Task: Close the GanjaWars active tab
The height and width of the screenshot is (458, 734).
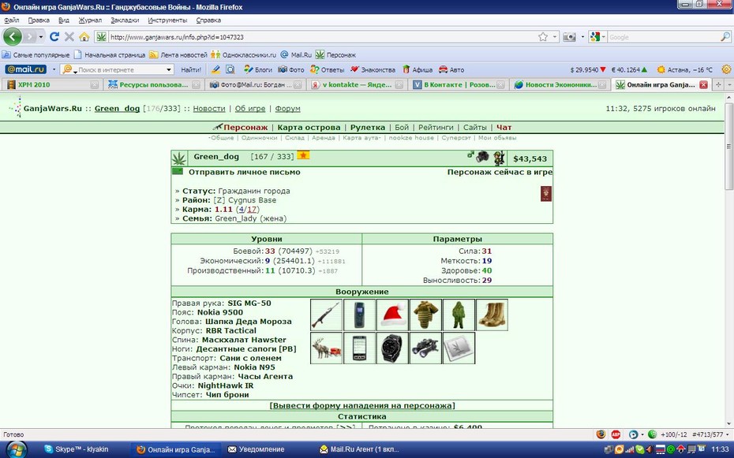Action: (x=703, y=84)
